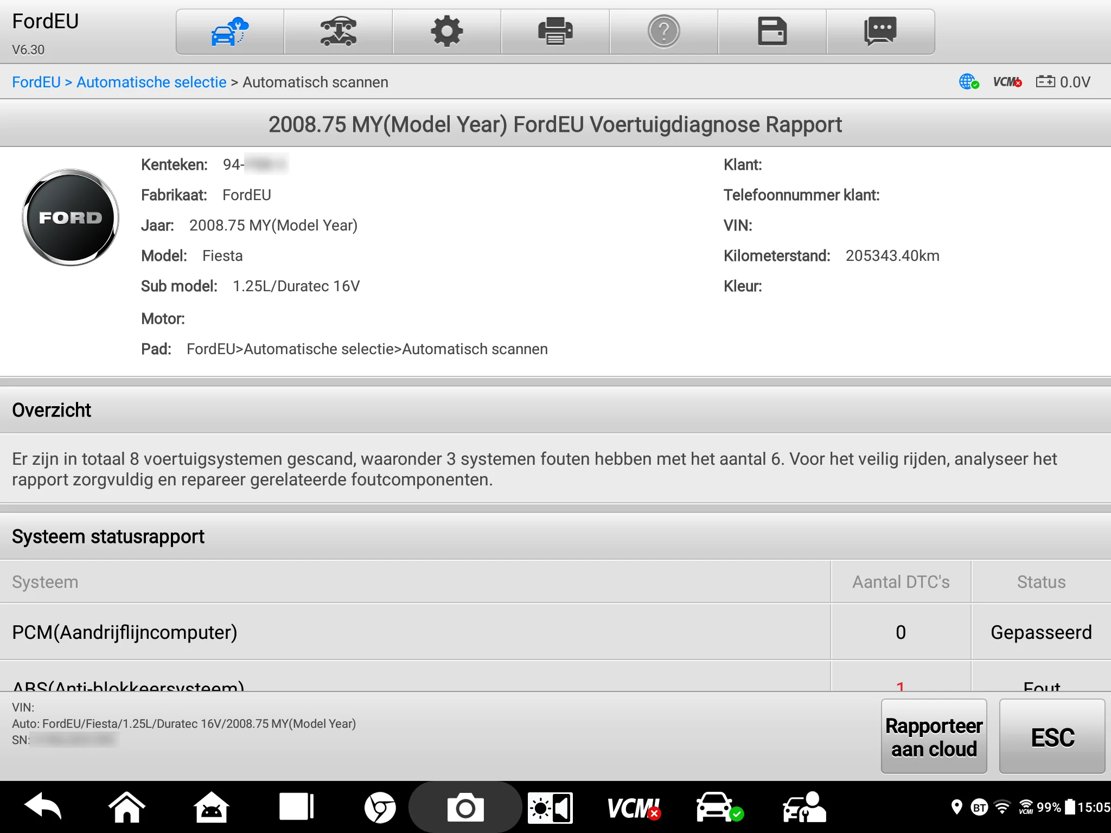Viewport: 1111px width, 833px height.
Task: Click the Sub model value 1.25L/Duratec 16V
Action: pyautogui.click(x=296, y=286)
